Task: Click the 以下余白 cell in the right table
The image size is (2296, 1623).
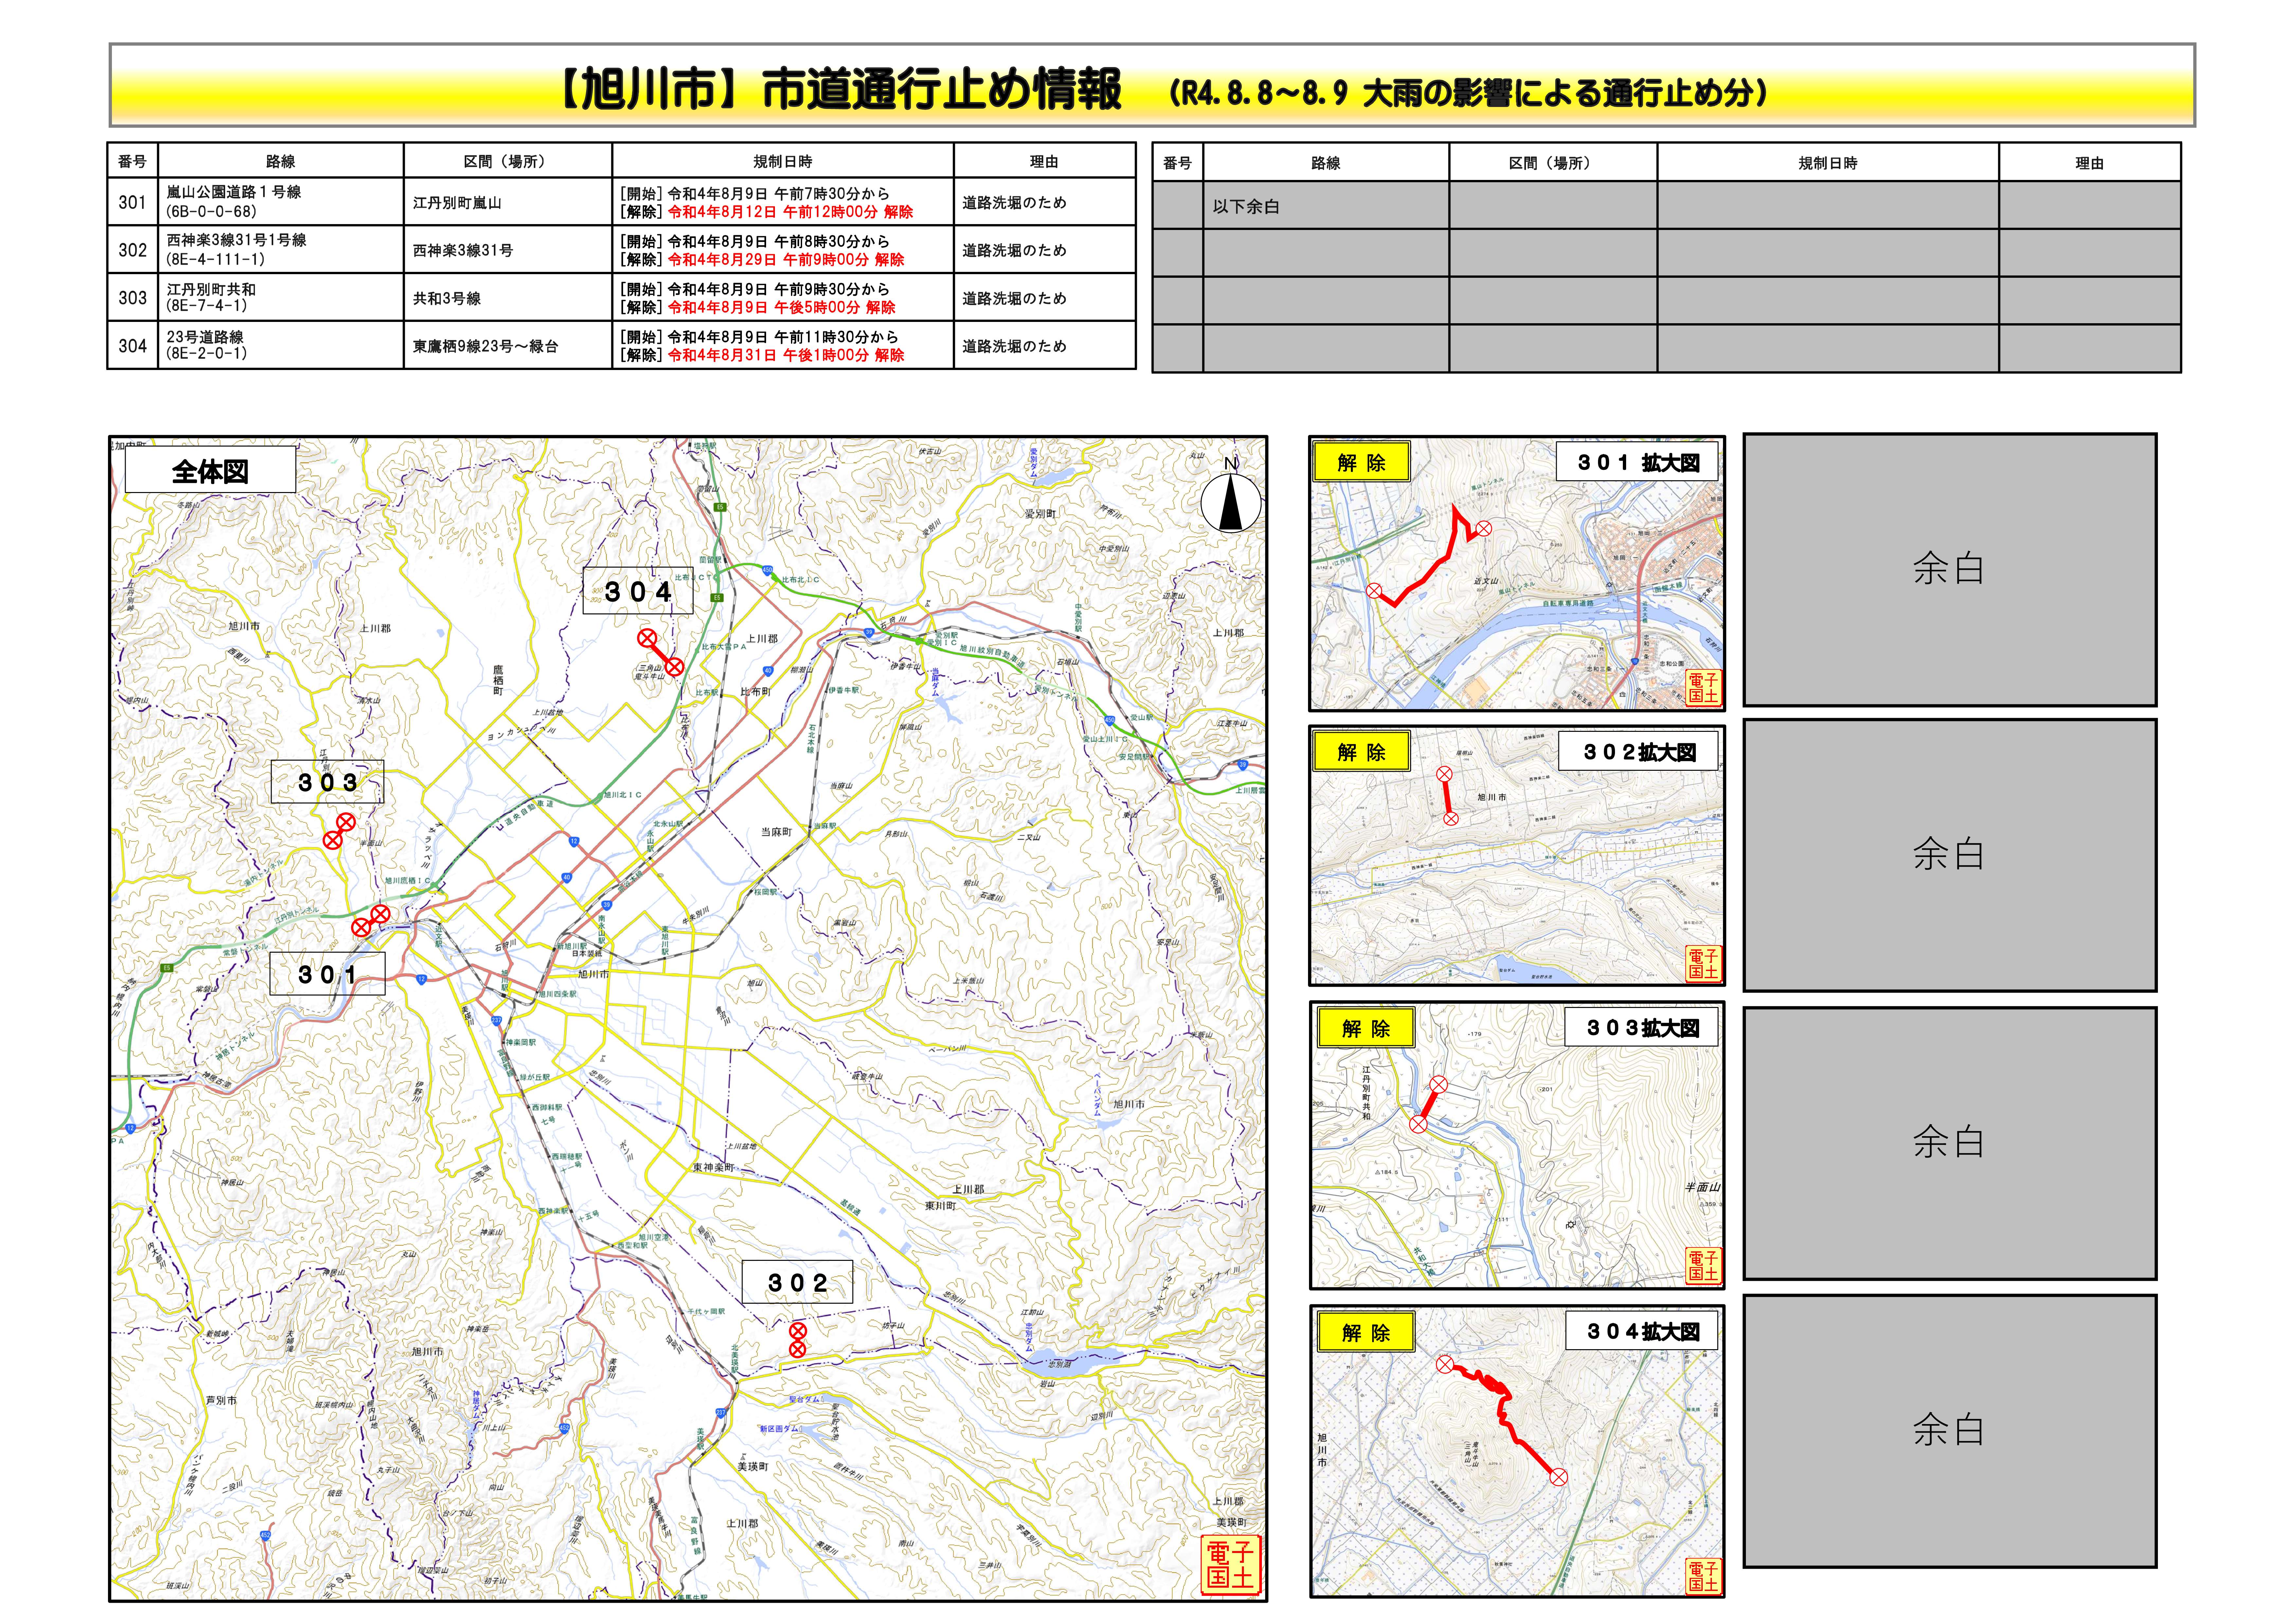Action: pos(1326,206)
